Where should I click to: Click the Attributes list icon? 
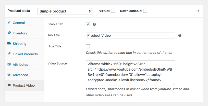pyautogui.click(x=9, y=64)
